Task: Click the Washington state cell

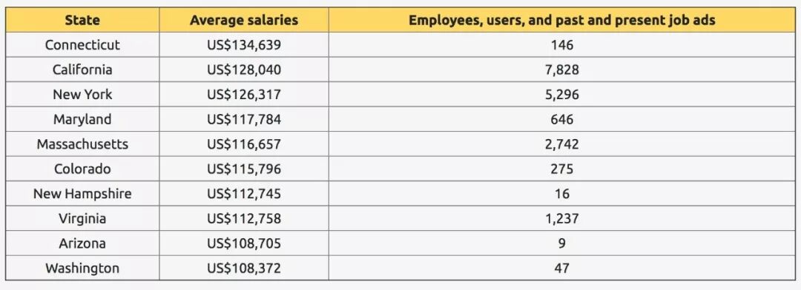Action: (82, 268)
